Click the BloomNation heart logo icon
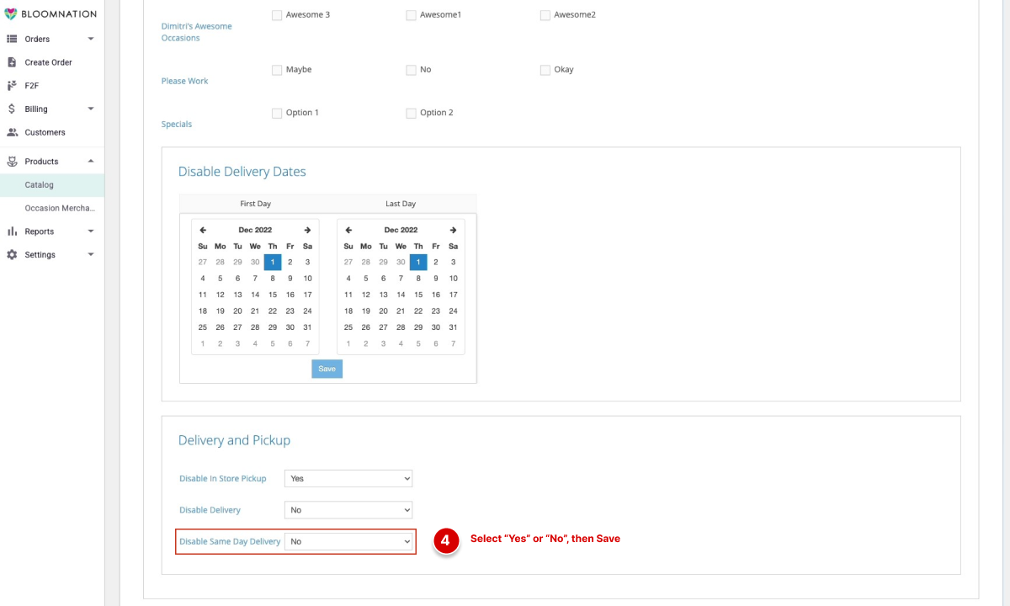 (x=11, y=14)
